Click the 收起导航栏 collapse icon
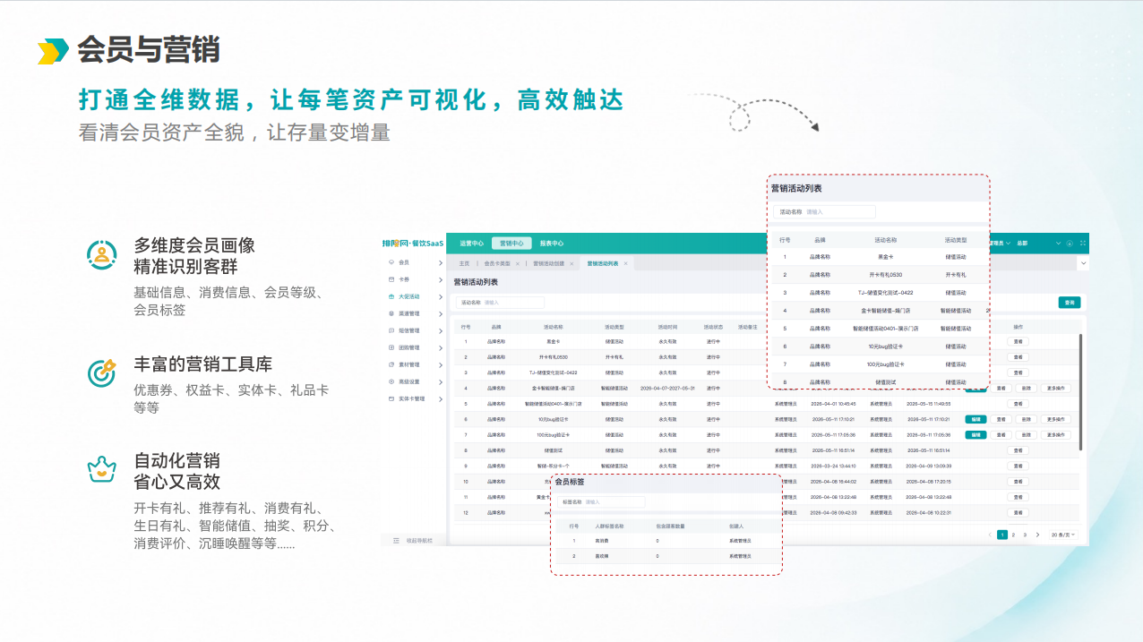 point(396,541)
